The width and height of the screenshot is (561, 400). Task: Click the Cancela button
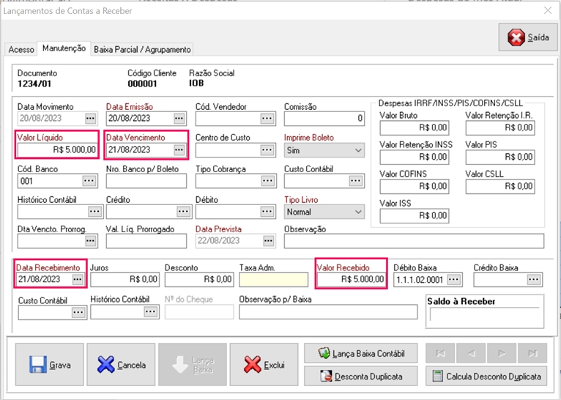(x=121, y=364)
